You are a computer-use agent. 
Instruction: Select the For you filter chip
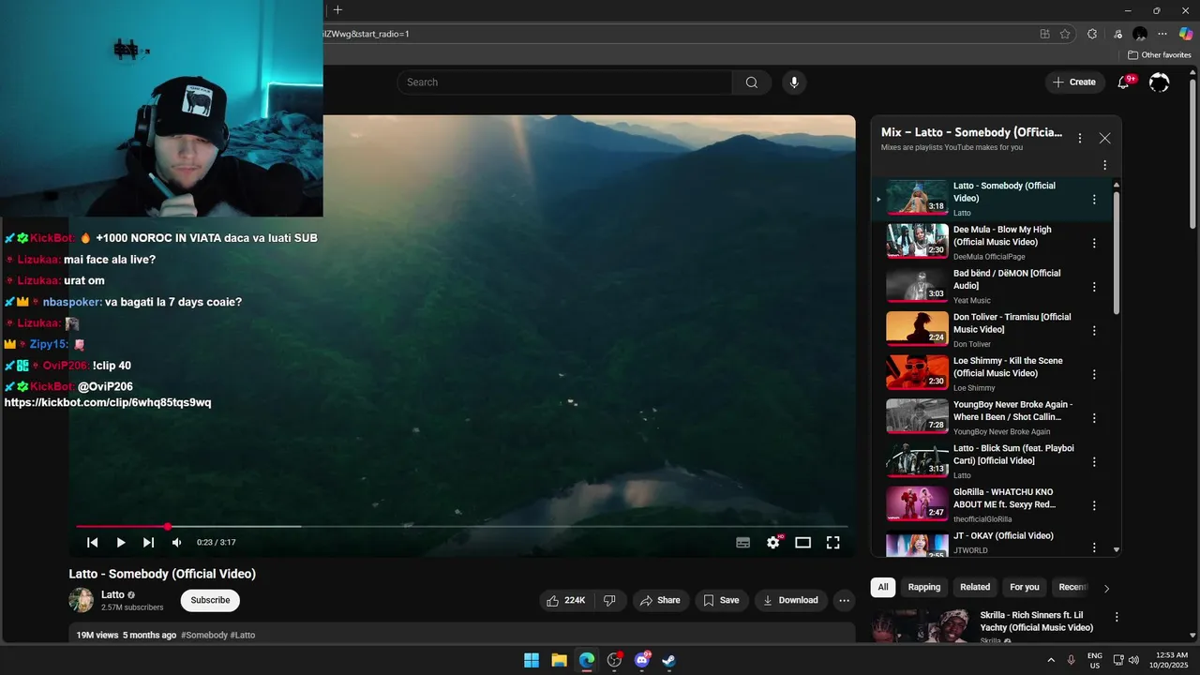[x=1025, y=587]
